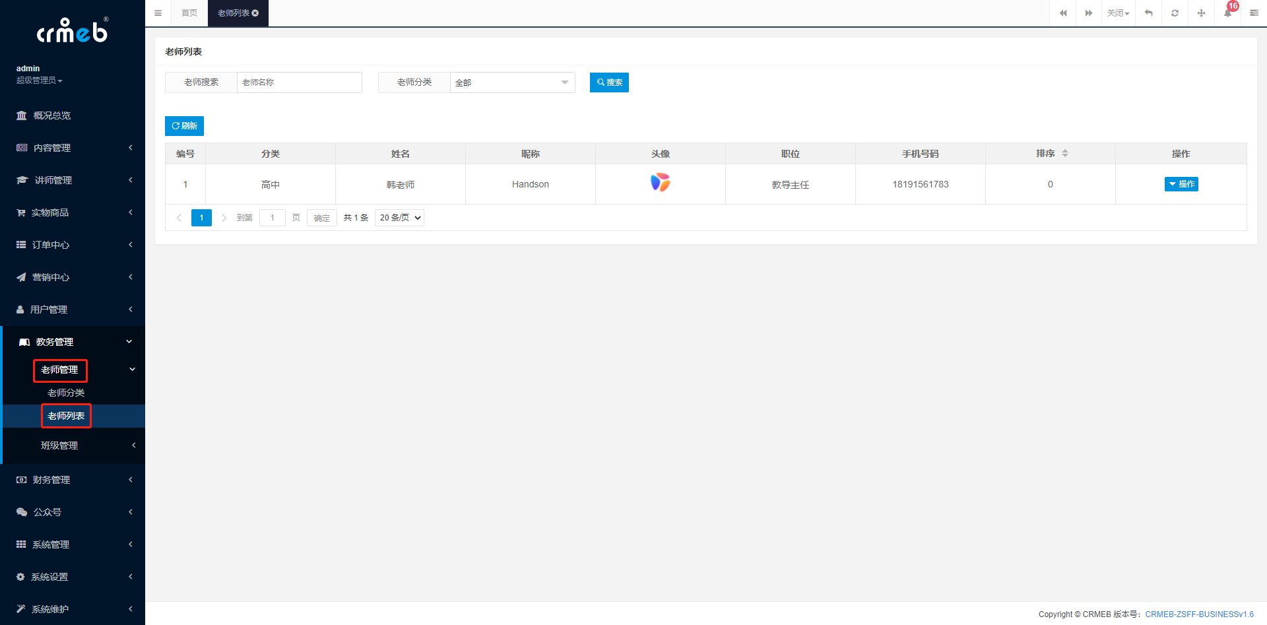The height and width of the screenshot is (625, 1267).
Task: Open the 20 条/页 page size dropdown
Action: coord(399,218)
